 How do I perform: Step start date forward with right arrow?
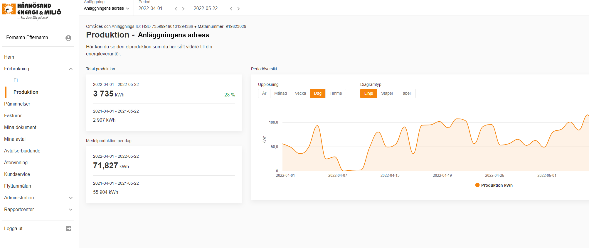183,9
